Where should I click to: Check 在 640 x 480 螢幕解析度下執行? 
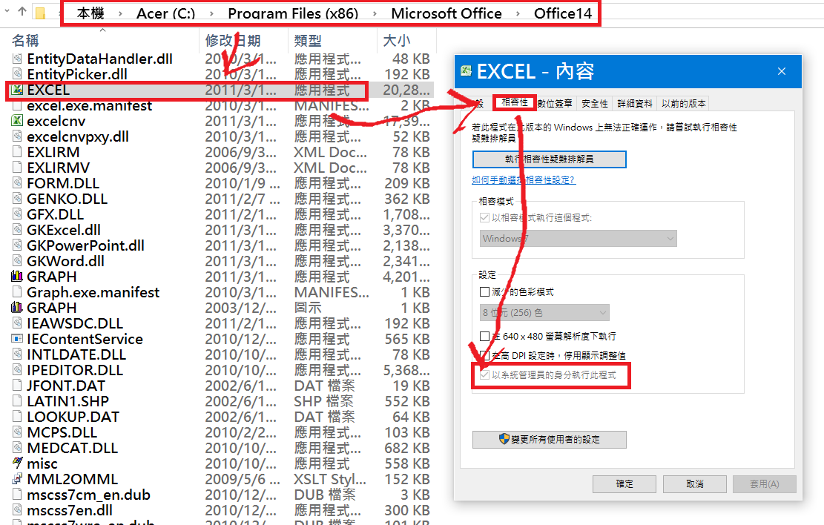pos(484,336)
